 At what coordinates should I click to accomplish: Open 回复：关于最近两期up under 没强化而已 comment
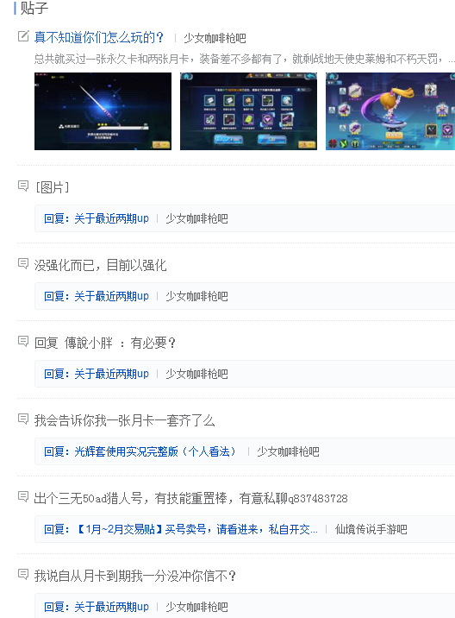pos(97,296)
